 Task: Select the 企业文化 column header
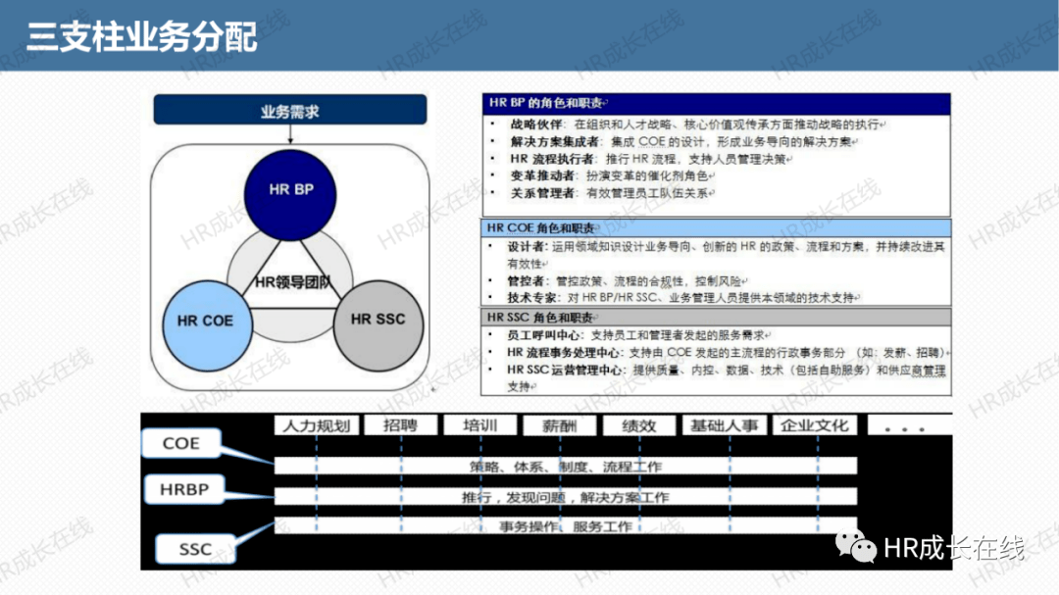click(814, 425)
